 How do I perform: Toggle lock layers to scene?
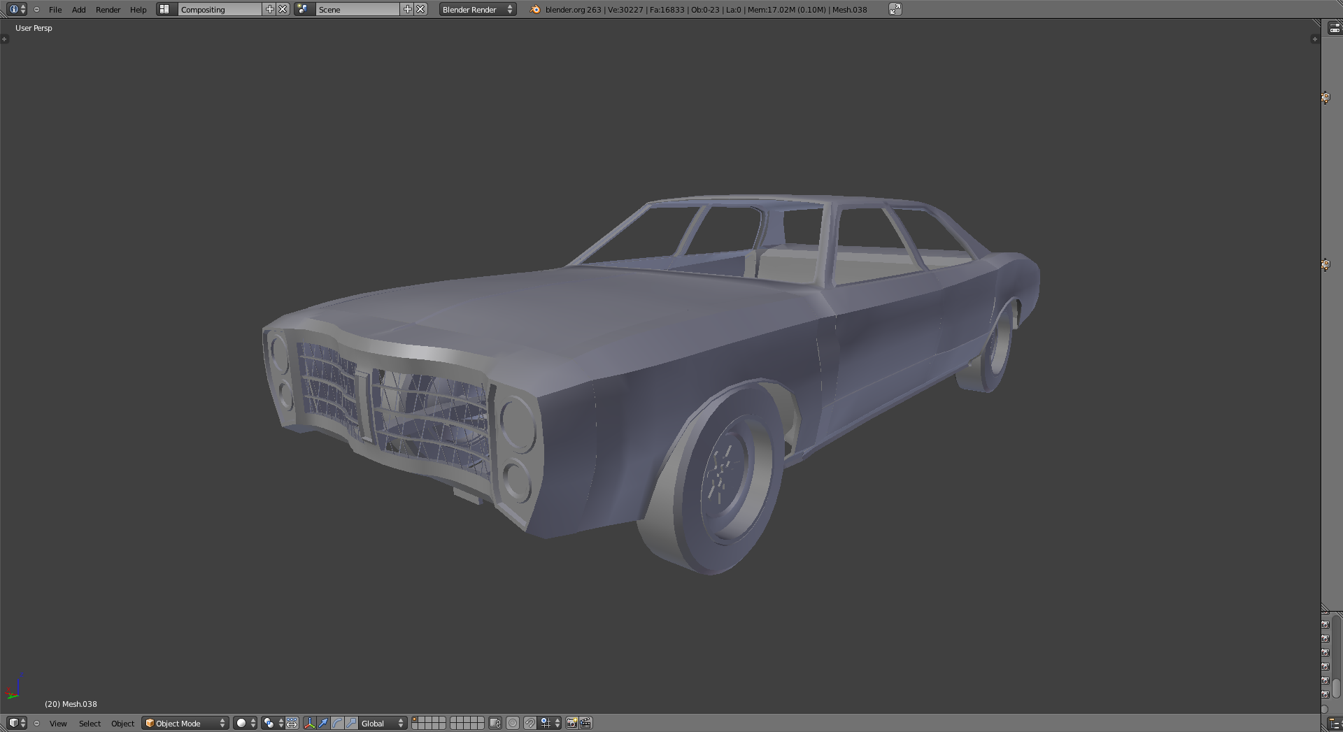tap(495, 723)
